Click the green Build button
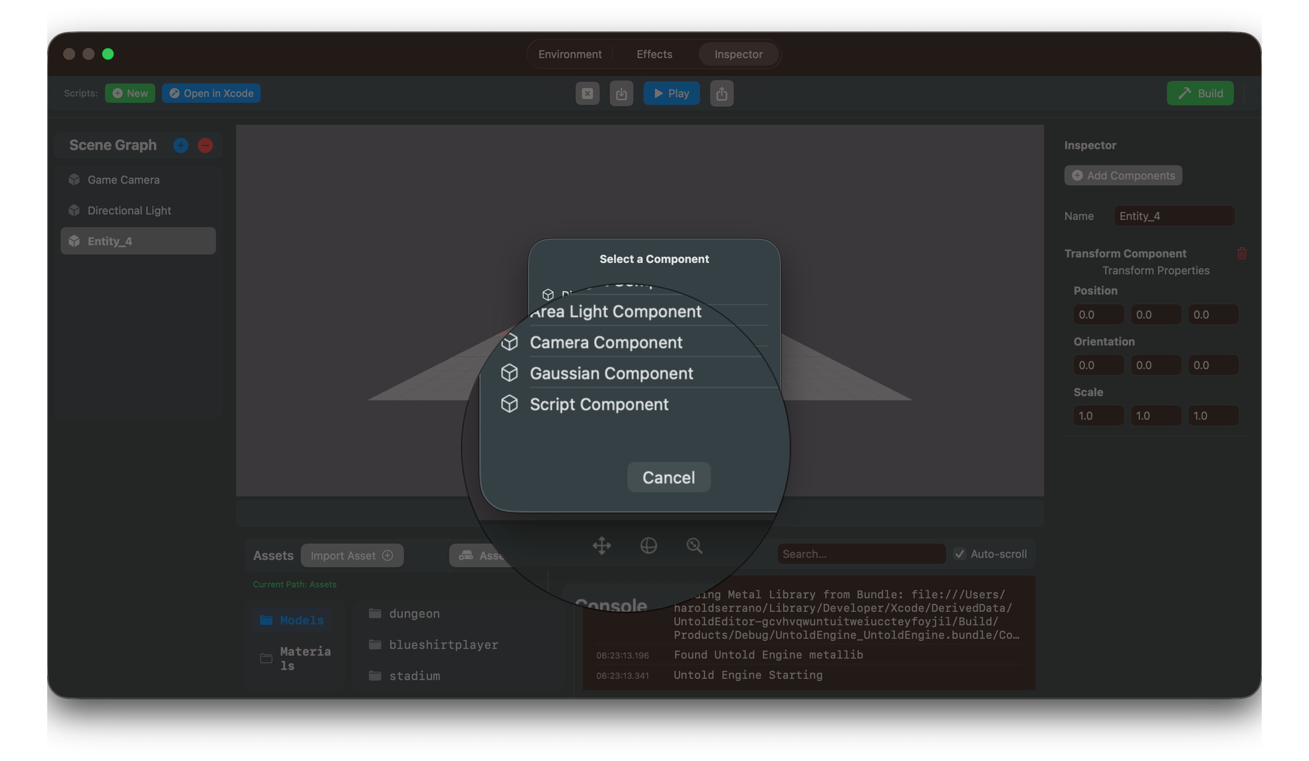The height and width of the screenshot is (761, 1309). [x=1200, y=94]
